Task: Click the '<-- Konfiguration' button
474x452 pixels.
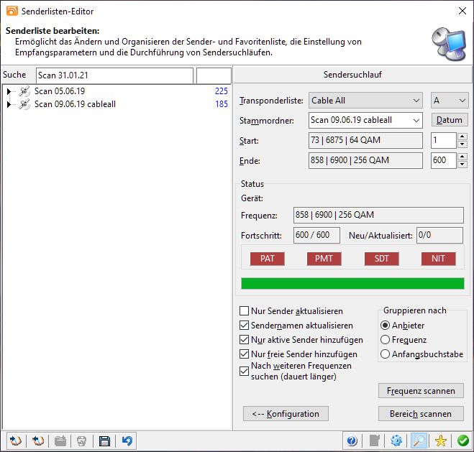Action: coord(286,414)
